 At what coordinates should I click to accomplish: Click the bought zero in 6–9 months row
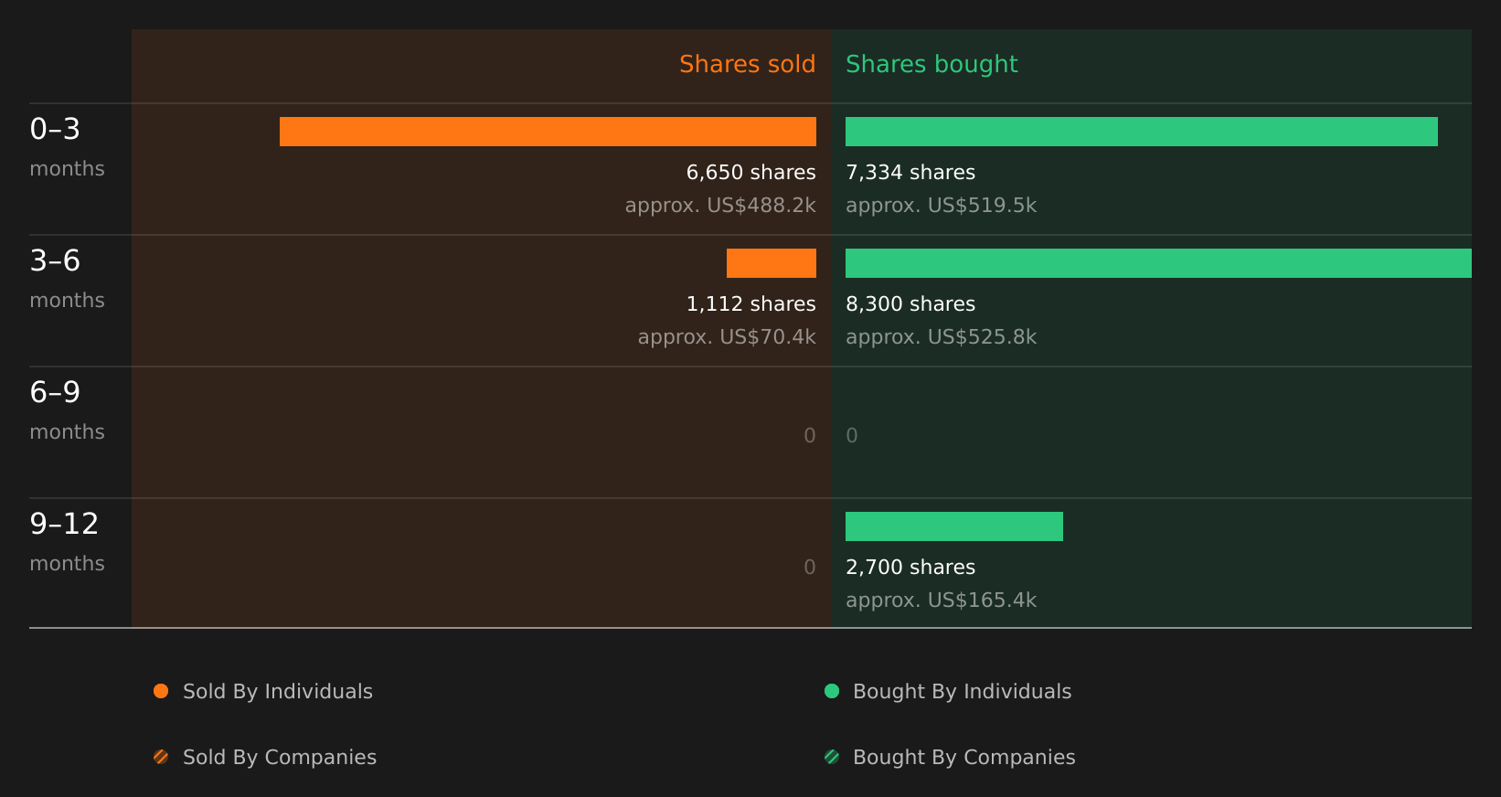pyautogui.click(x=852, y=436)
